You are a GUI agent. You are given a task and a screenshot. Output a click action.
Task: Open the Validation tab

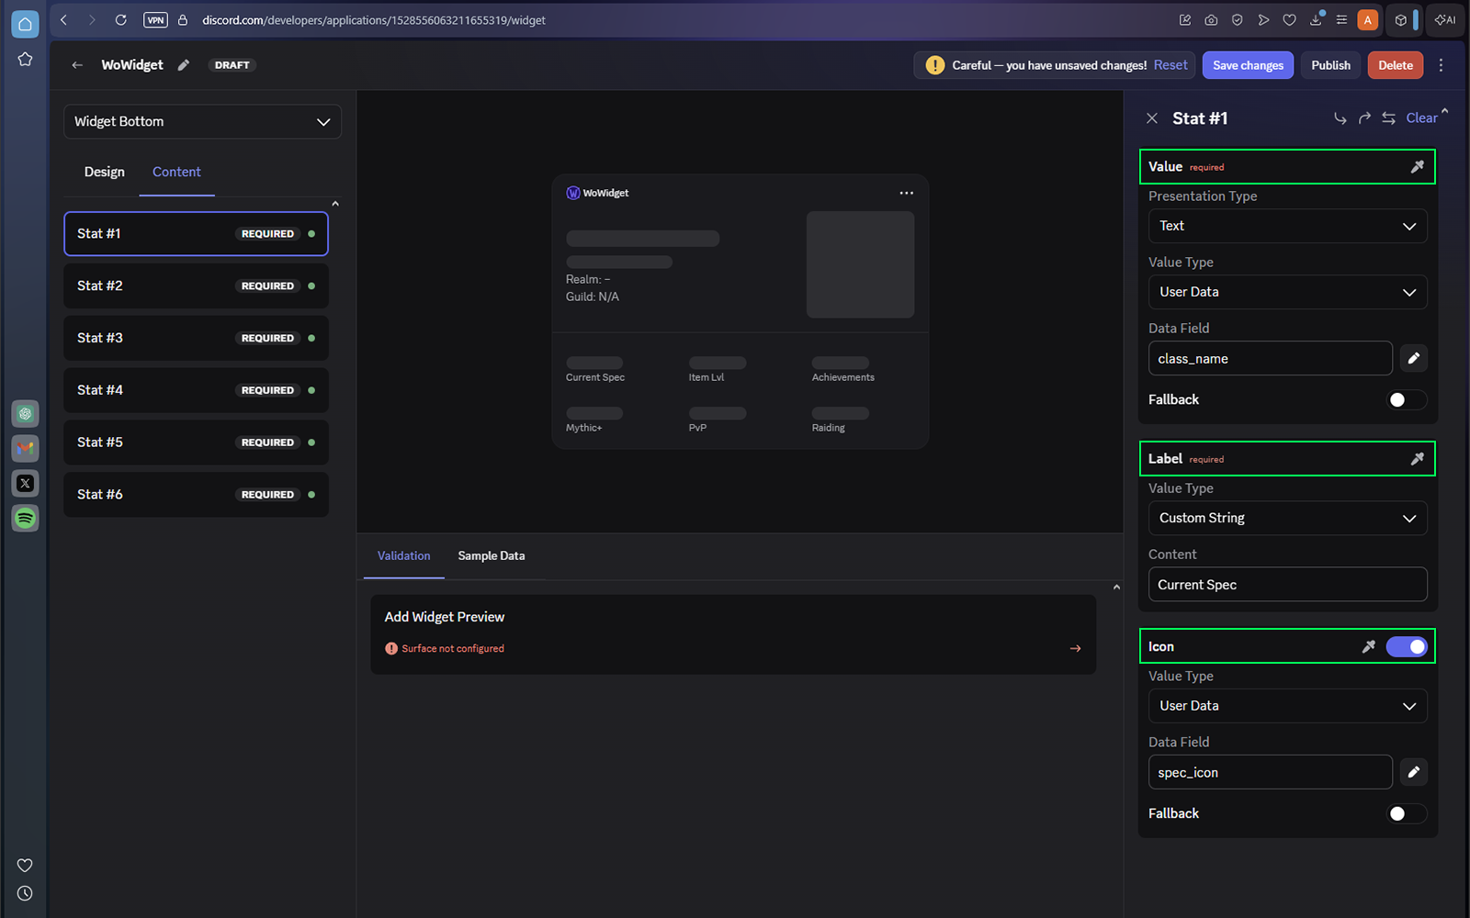[403, 556]
